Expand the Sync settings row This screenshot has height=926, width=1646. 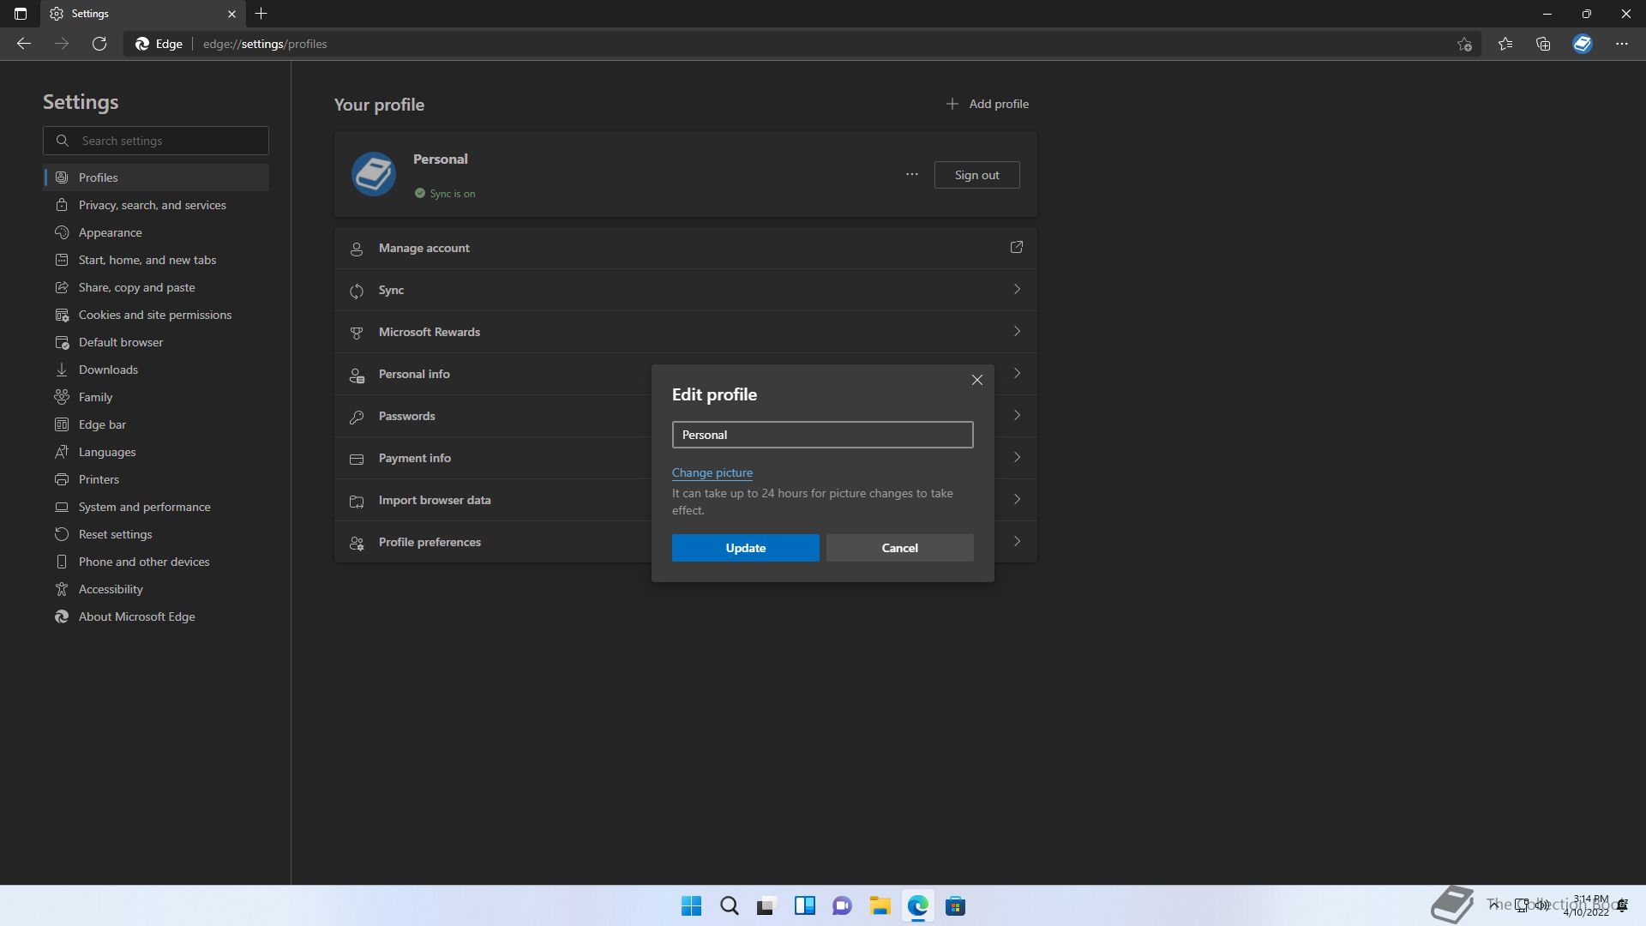pos(685,290)
